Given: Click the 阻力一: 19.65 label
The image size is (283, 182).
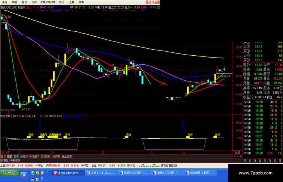Looking at the screenshot, I should [132, 7].
